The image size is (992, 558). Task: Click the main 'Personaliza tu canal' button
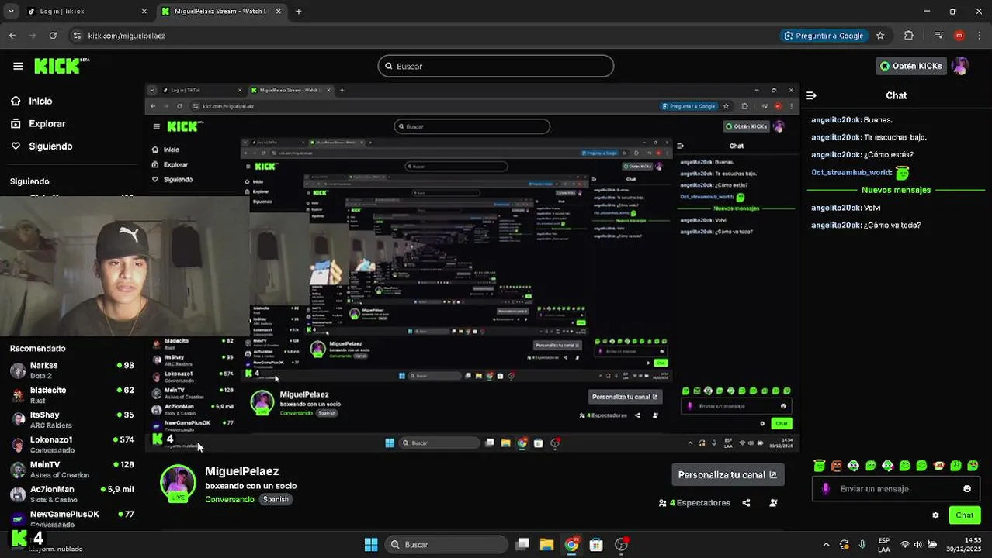click(727, 475)
